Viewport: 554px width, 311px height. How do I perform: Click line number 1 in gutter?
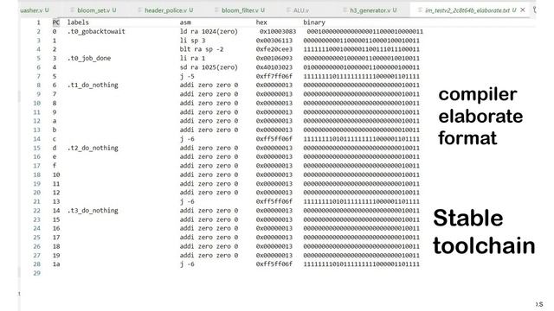coord(38,22)
